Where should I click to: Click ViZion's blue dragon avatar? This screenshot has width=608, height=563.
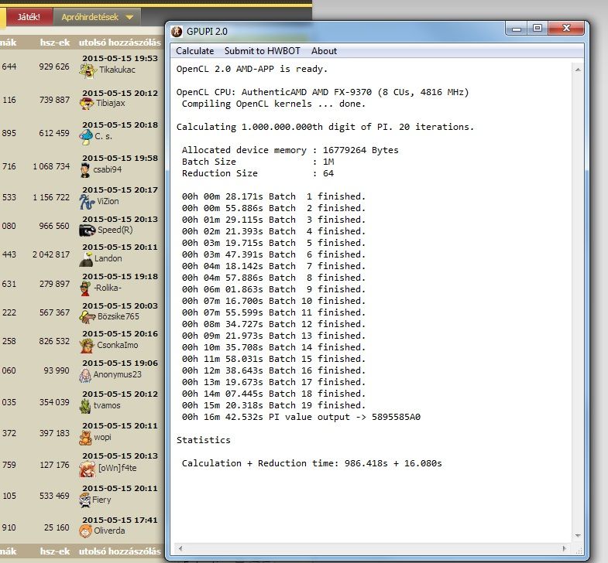coord(87,201)
